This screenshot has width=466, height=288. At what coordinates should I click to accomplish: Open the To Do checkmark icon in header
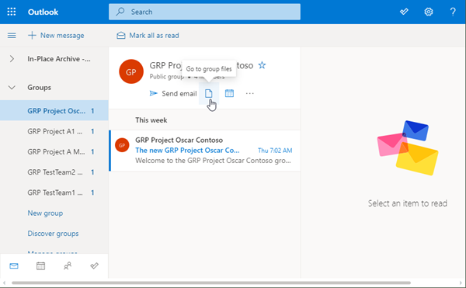pos(404,12)
